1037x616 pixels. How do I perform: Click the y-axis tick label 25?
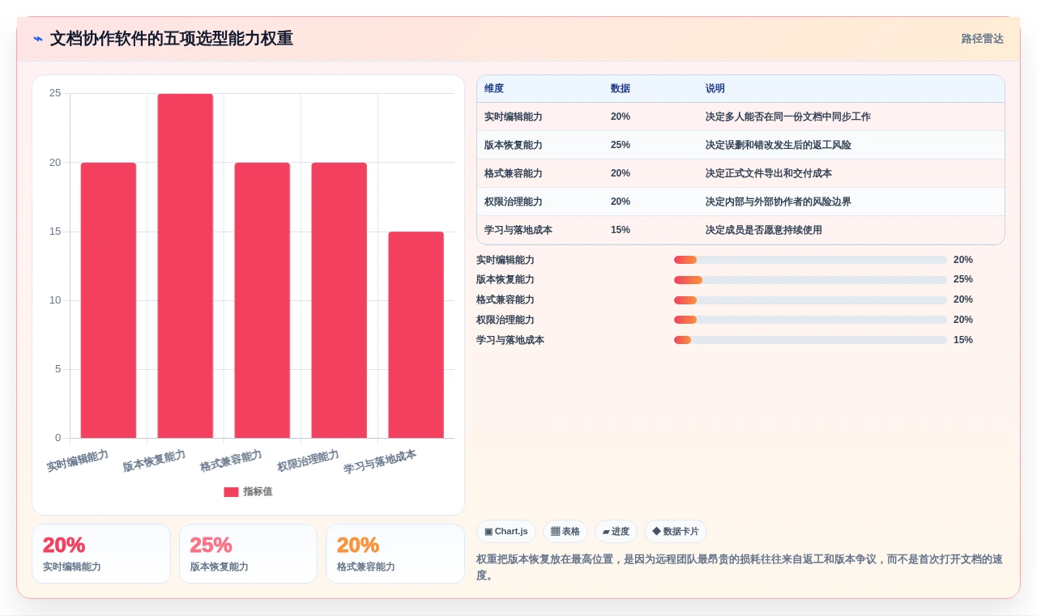[x=55, y=94]
